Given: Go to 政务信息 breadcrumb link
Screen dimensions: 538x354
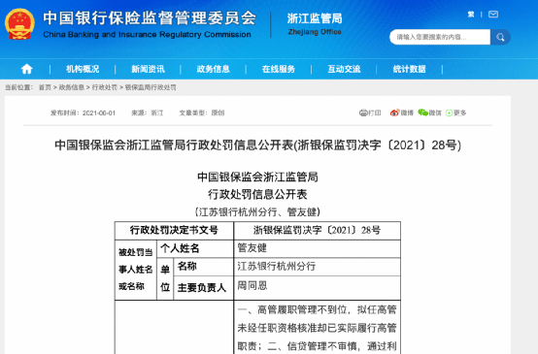Looking at the screenshot, I should [x=71, y=87].
